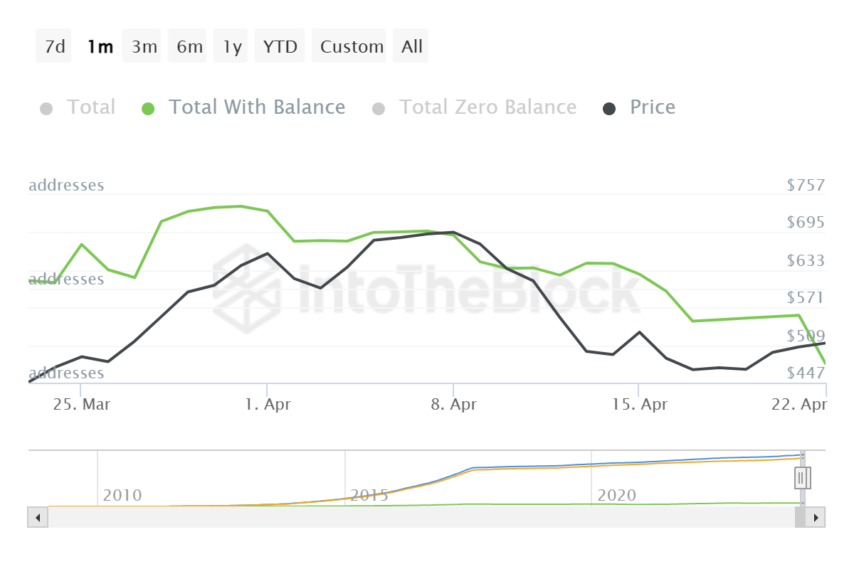Choose the 6m range button
Screen dimensions: 854x569
pos(189,47)
